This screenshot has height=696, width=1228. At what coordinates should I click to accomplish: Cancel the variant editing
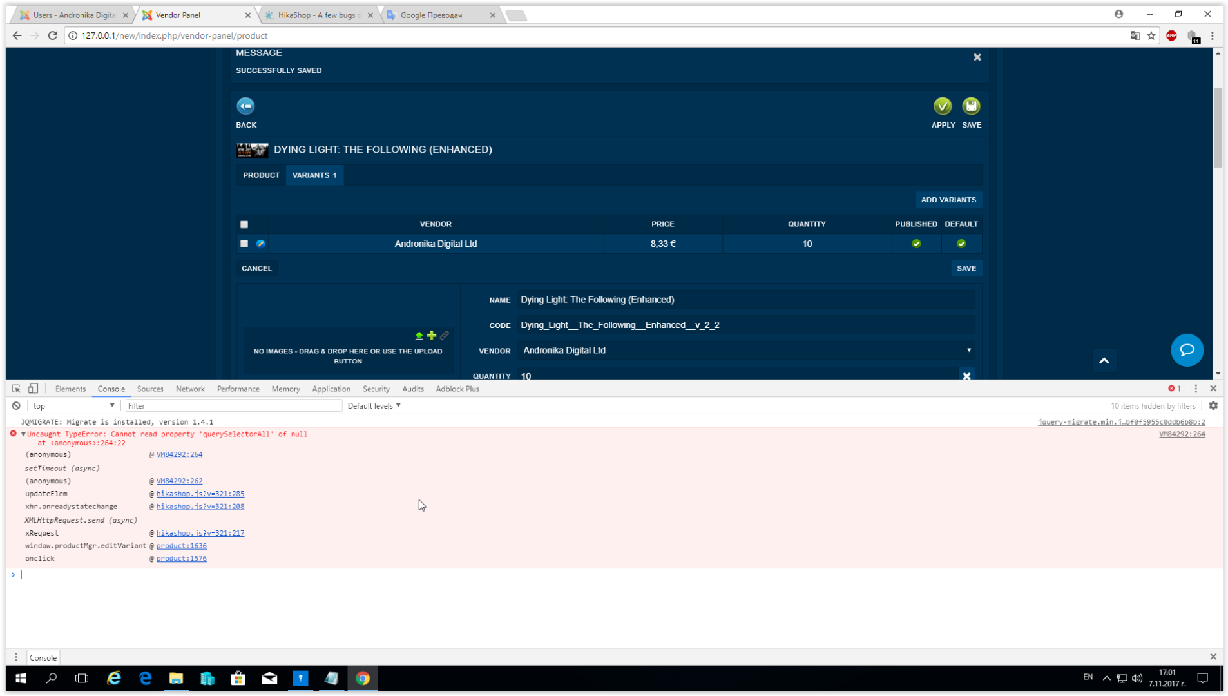(256, 268)
